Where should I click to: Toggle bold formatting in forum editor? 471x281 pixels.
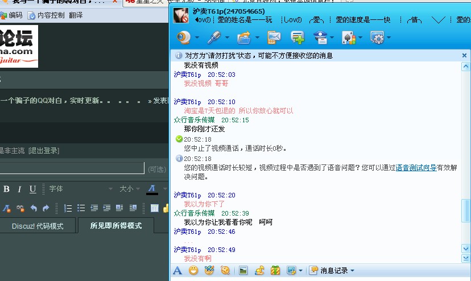[x=7, y=189]
